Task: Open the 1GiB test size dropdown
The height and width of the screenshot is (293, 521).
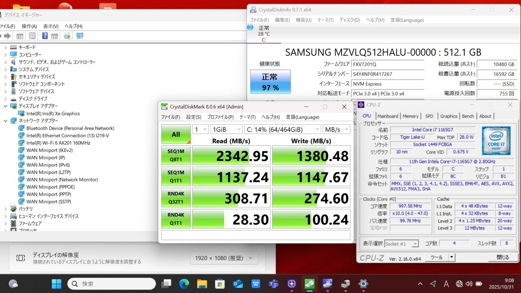Action: click(226, 129)
